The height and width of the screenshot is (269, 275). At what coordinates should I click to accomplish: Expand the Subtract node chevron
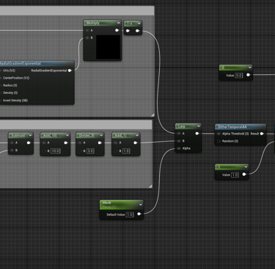click(30, 135)
